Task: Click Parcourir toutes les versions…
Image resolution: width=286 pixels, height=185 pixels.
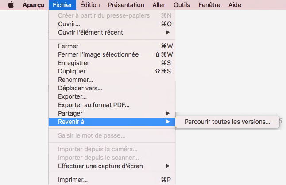Action: 227,122
